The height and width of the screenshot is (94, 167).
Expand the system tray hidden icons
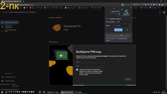[152, 92]
